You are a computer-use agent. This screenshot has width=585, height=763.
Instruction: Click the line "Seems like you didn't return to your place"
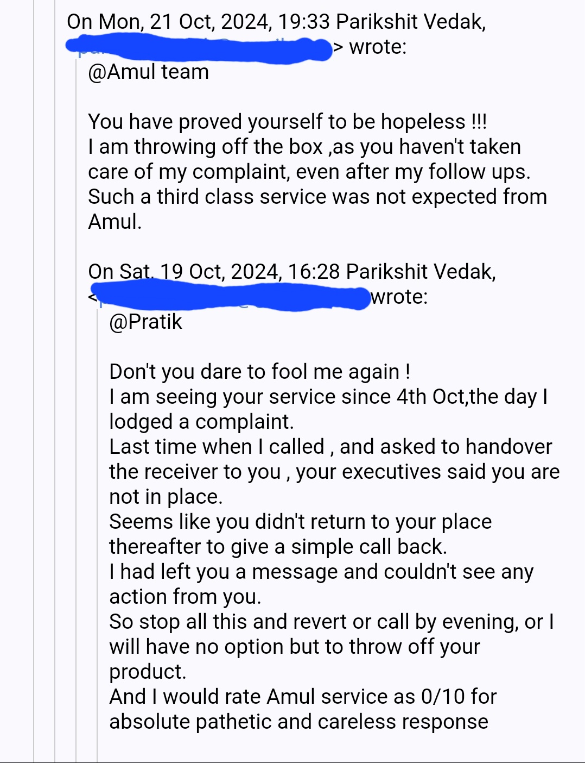pos(301,522)
